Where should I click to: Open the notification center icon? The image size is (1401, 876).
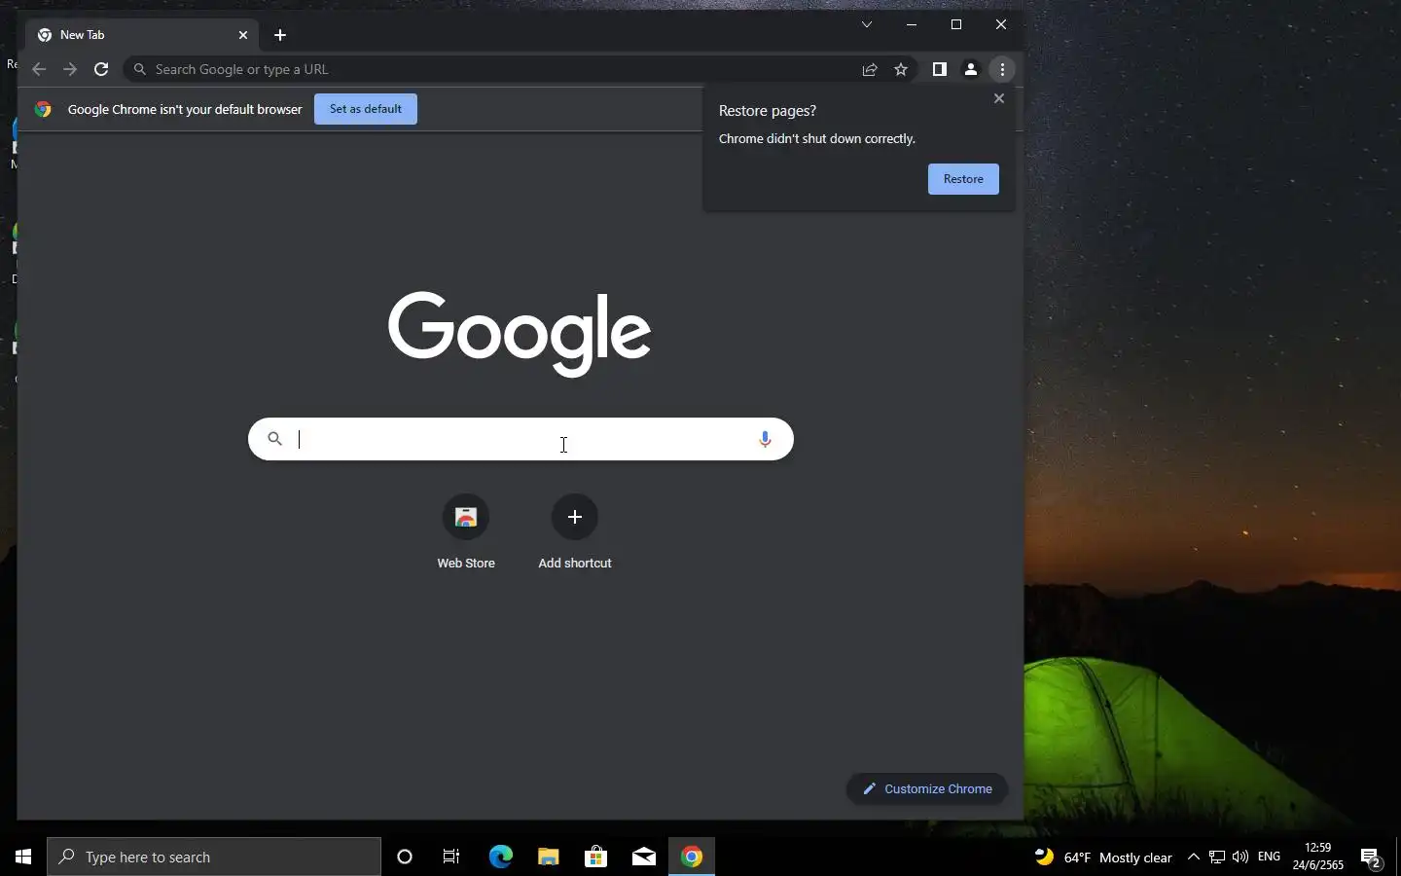click(1371, 858)
